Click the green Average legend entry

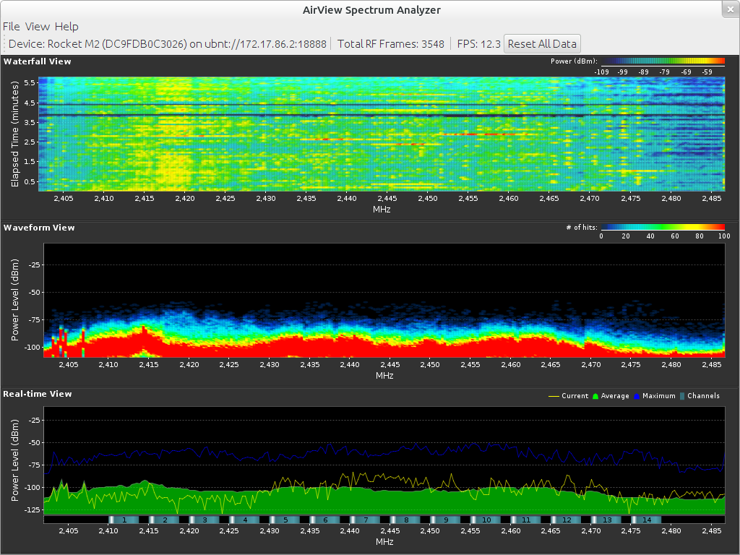(615, 396)
